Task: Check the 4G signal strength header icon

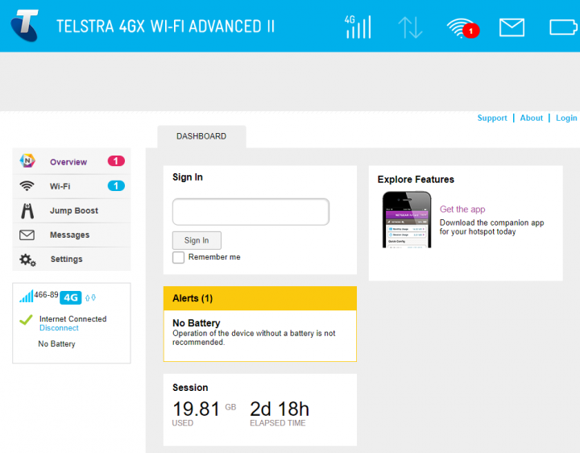Action: coord(358,27)
